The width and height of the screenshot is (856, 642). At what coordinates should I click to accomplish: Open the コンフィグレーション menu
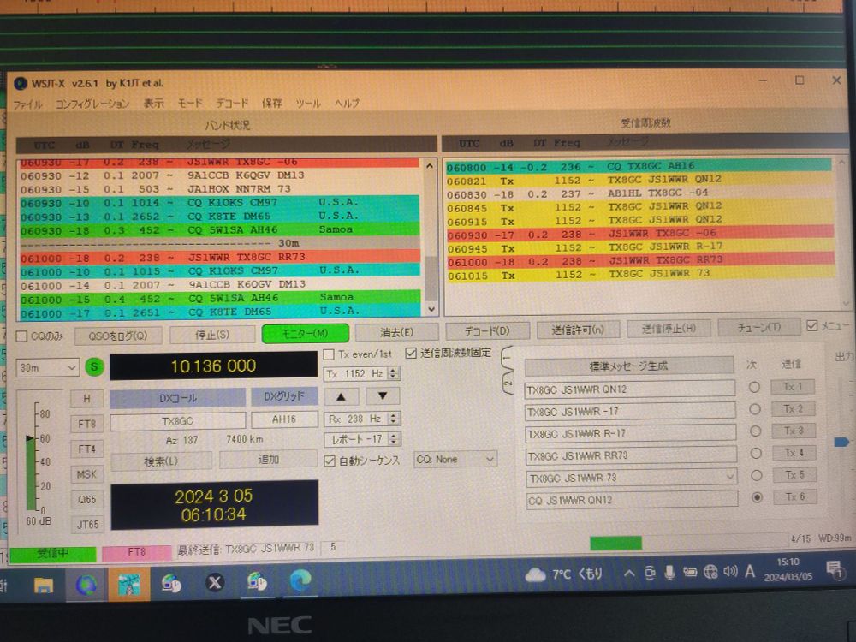pos(92,104)
